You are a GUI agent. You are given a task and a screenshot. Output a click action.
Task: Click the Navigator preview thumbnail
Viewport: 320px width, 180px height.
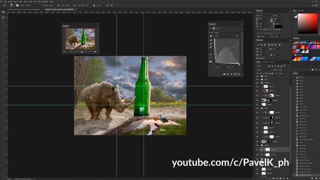point(80,39)
